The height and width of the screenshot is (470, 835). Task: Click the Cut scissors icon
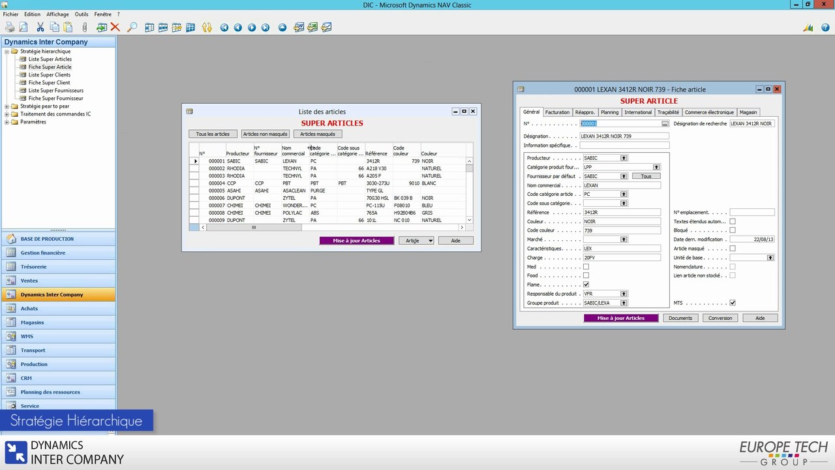pos(40,27)
